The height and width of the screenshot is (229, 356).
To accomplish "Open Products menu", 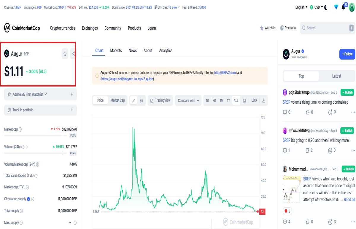I will tap(134, 28).
